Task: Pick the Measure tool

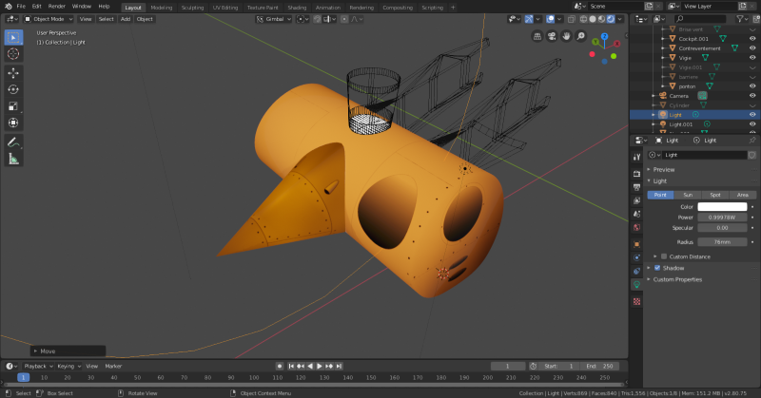Action: (x=13, y=159)
